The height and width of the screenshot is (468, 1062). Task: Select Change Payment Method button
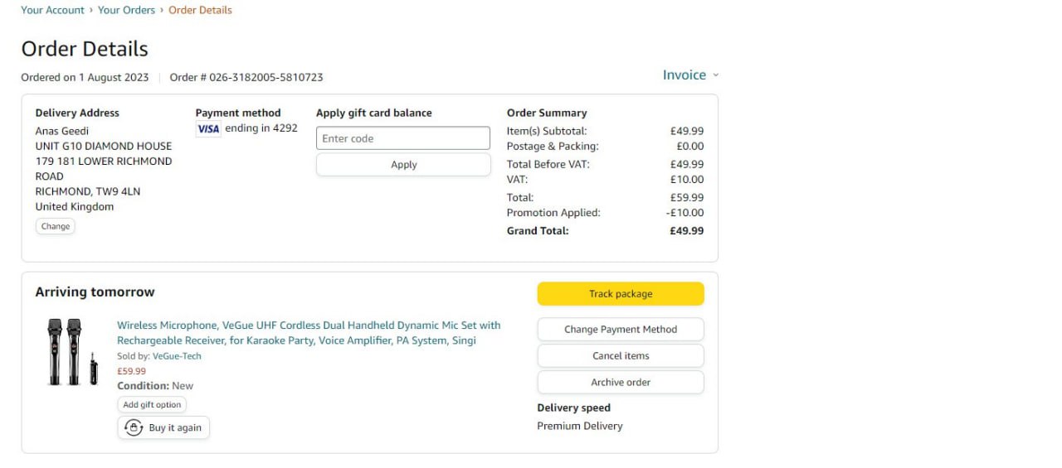pyautogui.click(x=621, y=330)
